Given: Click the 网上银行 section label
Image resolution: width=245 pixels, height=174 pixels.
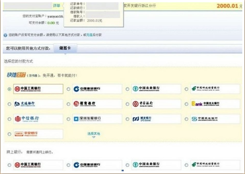Looking at the screenshot, I should [x=14, y=152].
